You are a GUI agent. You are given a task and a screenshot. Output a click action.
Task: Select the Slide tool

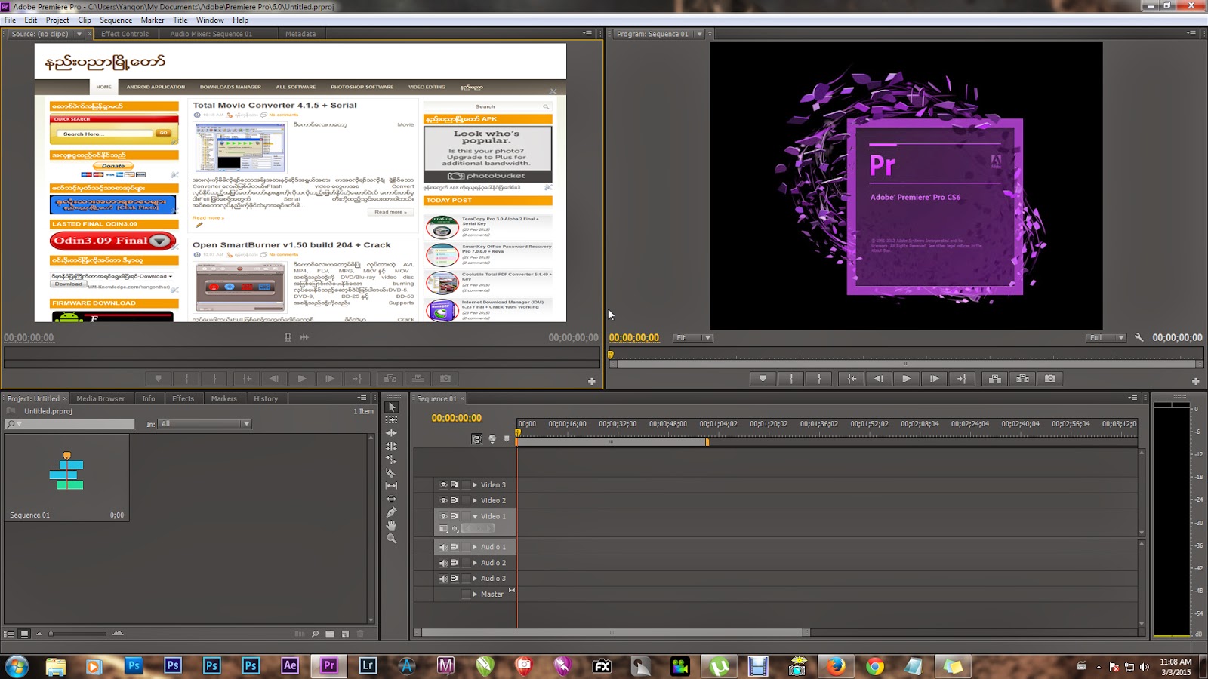coord(391,499)
